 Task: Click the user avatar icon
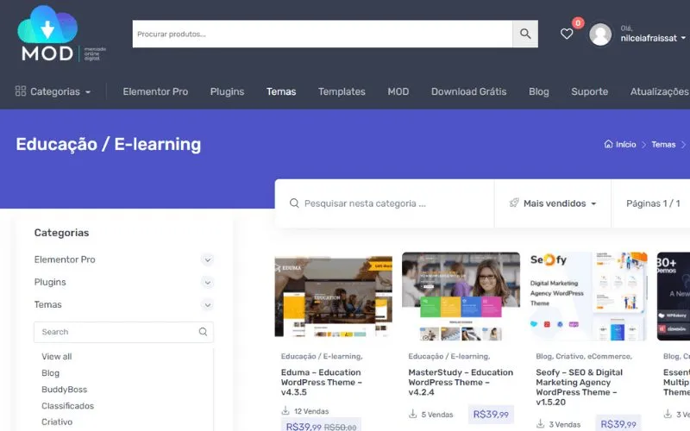pos(600,34)
